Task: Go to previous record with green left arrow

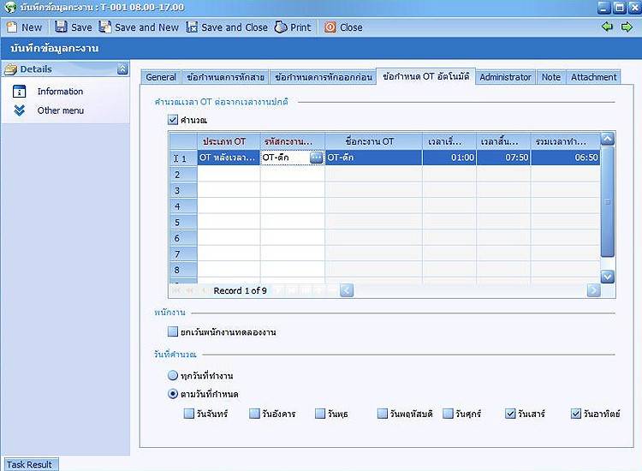Action: click(x=608, y=27)
